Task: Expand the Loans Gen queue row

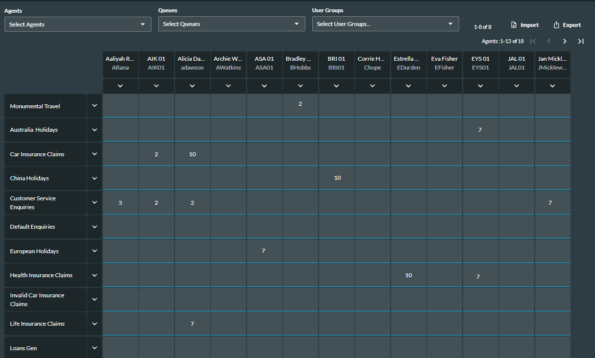Action: (x=94, y=348)
